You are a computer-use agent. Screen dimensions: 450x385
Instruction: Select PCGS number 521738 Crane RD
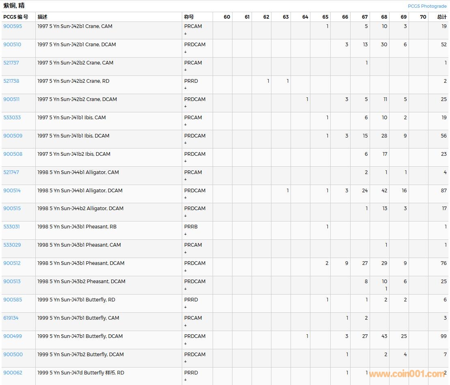coord(11,81)
